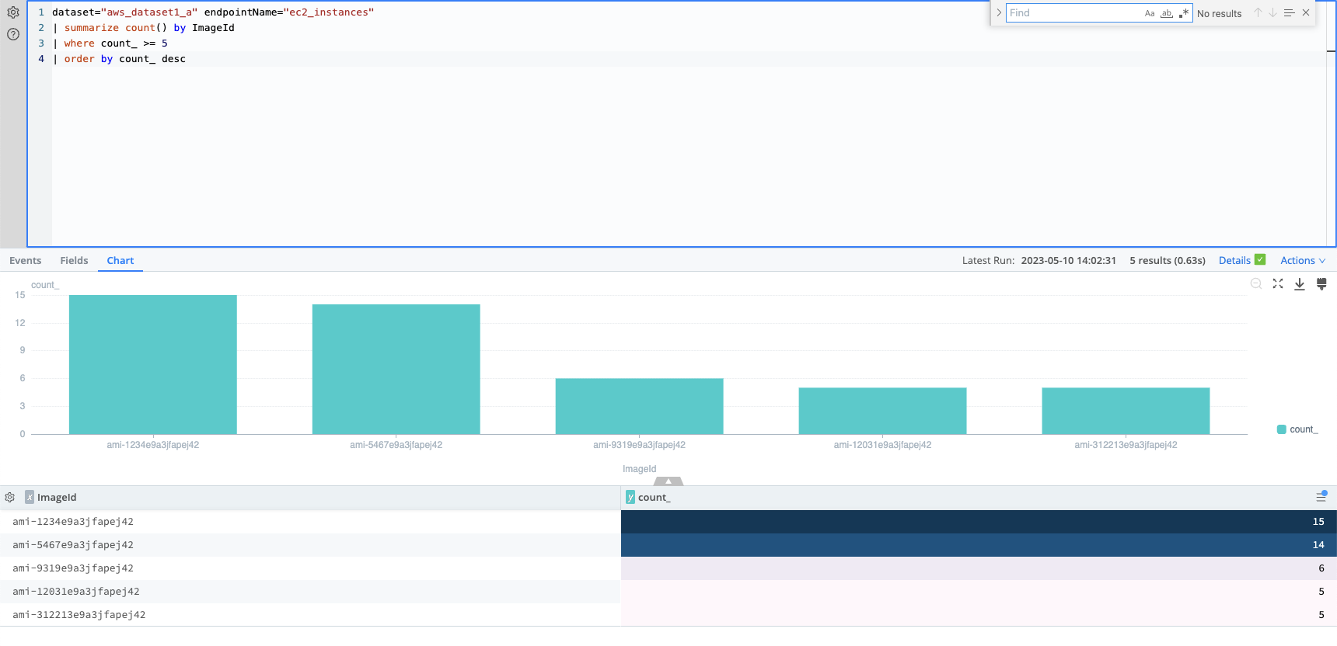Toggle the count_ legend entry
This screenshot has height=646, width=1337.
[1297, 429]
